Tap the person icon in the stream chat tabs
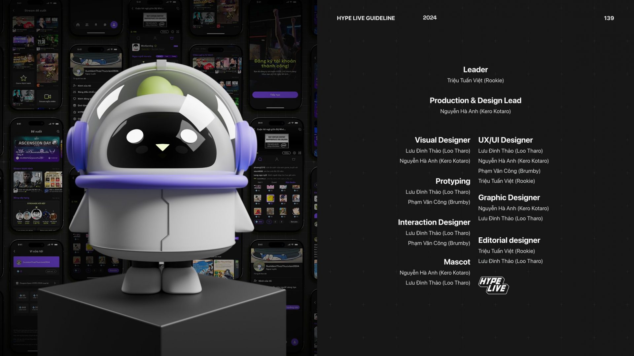 coord(277,159)
